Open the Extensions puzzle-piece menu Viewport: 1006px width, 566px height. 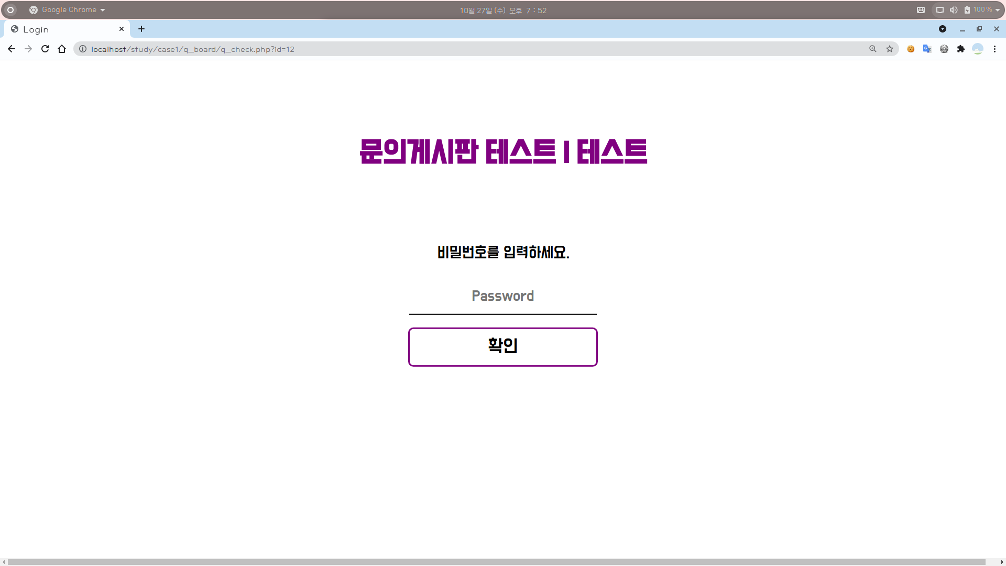961,49
